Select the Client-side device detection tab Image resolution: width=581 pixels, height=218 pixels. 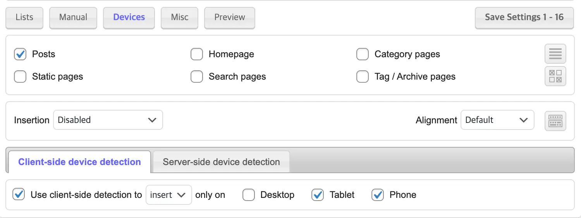point(79,162)
